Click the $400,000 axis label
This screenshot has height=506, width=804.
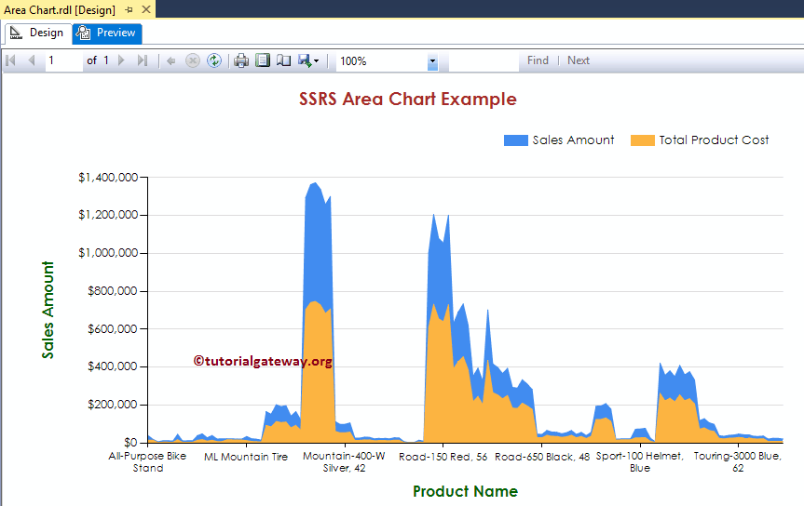tap(113, 366)
